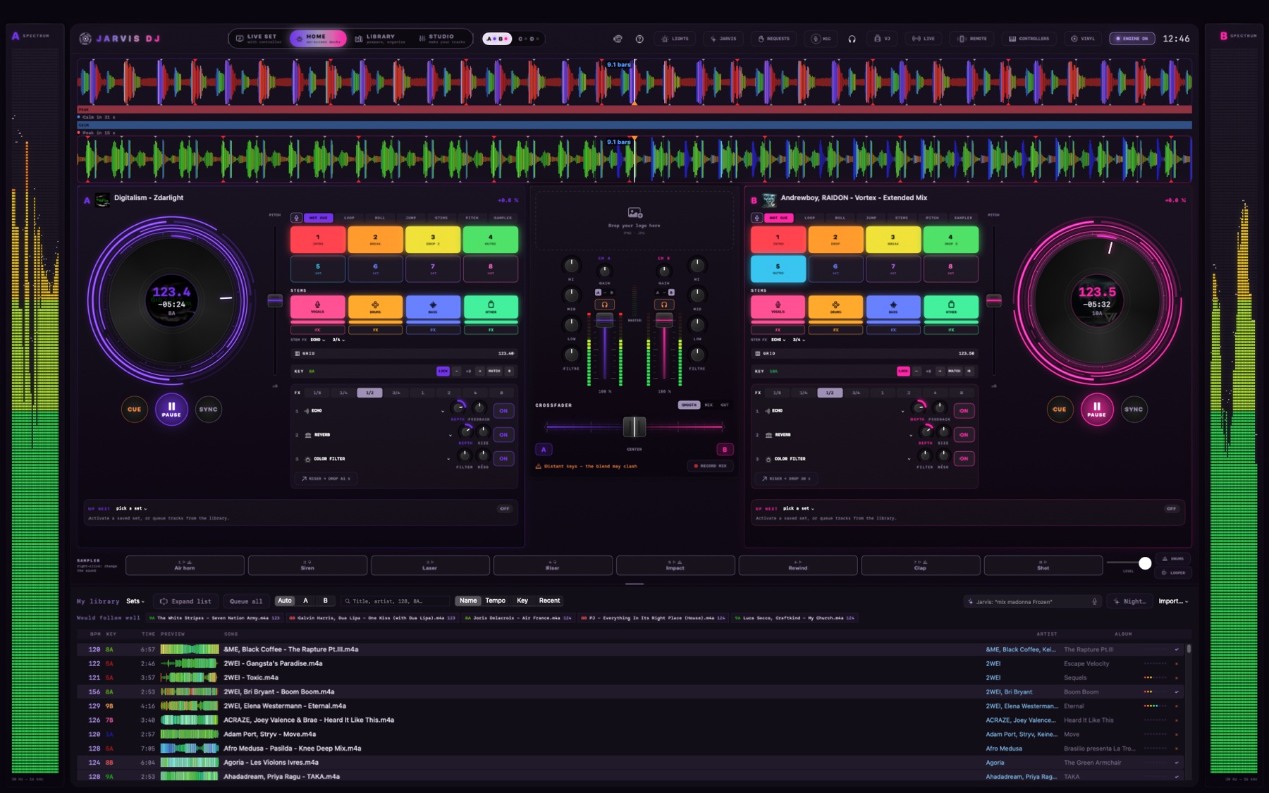Open the Import dropdown menu
The image size is (1269, 793).
1173,601
